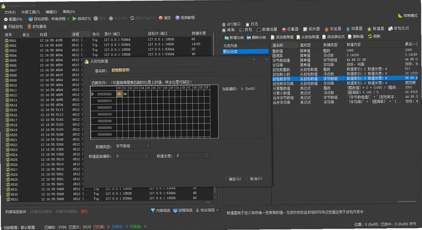Click the 添加表达式 toolbar icon
This screenshot has width=422, height=230.
click(x=324, y=37)
